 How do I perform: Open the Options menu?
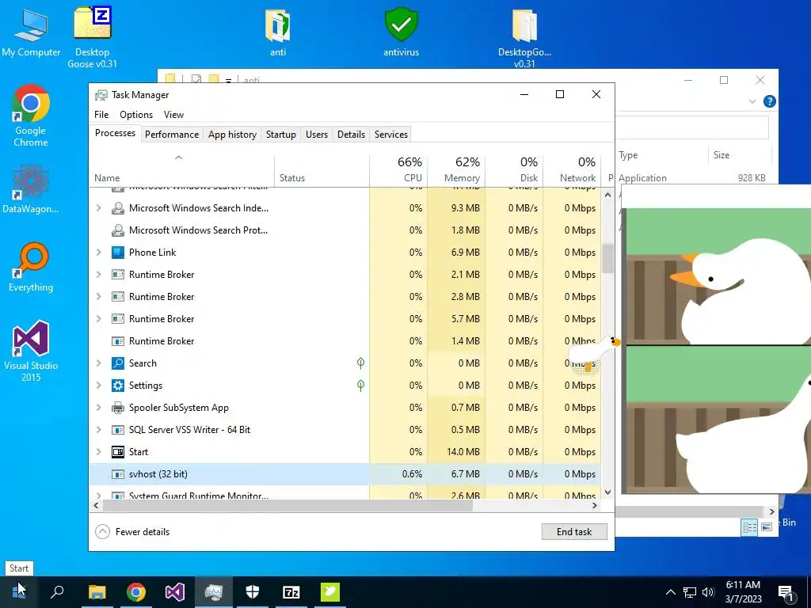(136, 115)
